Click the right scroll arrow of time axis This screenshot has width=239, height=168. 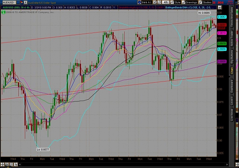227,165
